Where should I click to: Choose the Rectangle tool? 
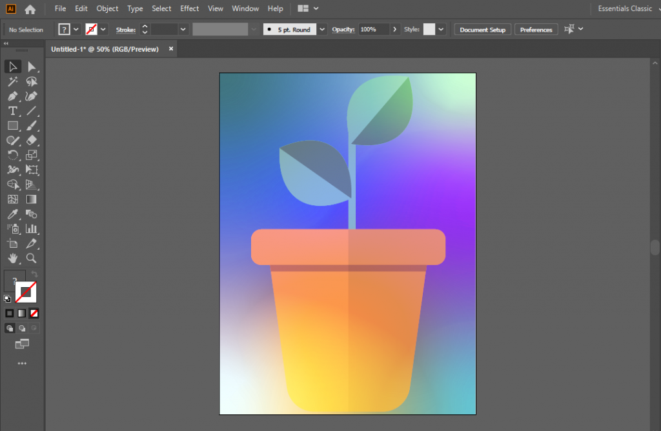coord(13,124)
